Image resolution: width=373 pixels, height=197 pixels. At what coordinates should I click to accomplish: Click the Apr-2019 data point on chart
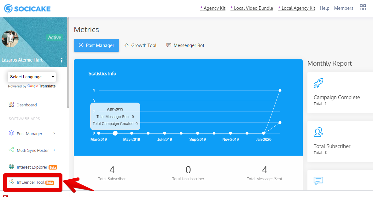[115, 133]
